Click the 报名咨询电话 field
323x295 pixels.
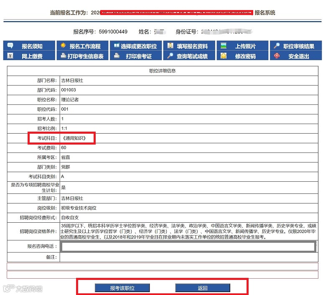pos(188,247)
